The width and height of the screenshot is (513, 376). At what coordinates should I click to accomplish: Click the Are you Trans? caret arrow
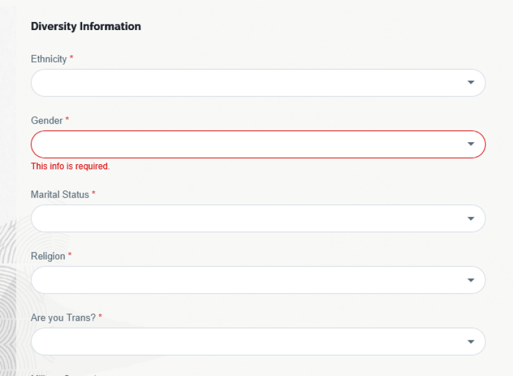coord(470,342)
